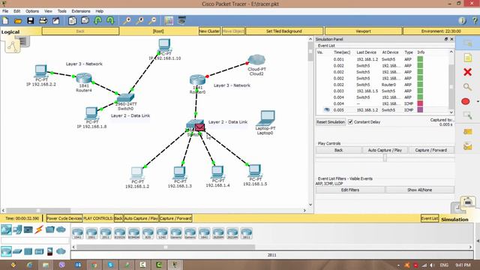The width and height of the screenshot is (480, 270).
Task: Click Back in Simulation Panel play controls
Action: point(338,150)
